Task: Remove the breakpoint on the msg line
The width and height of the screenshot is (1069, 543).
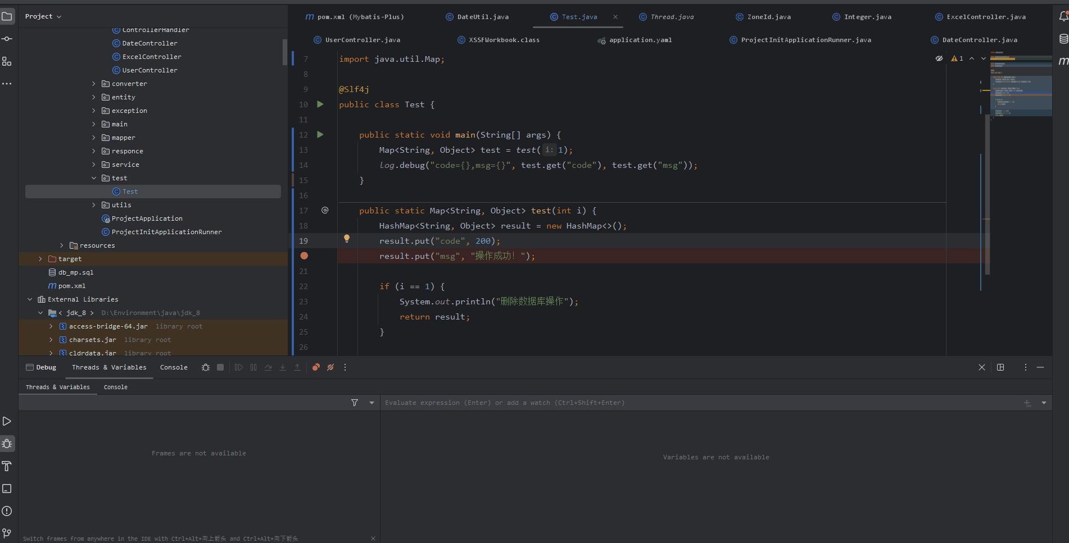Action: pyautogui.click(x=304, y=256)
